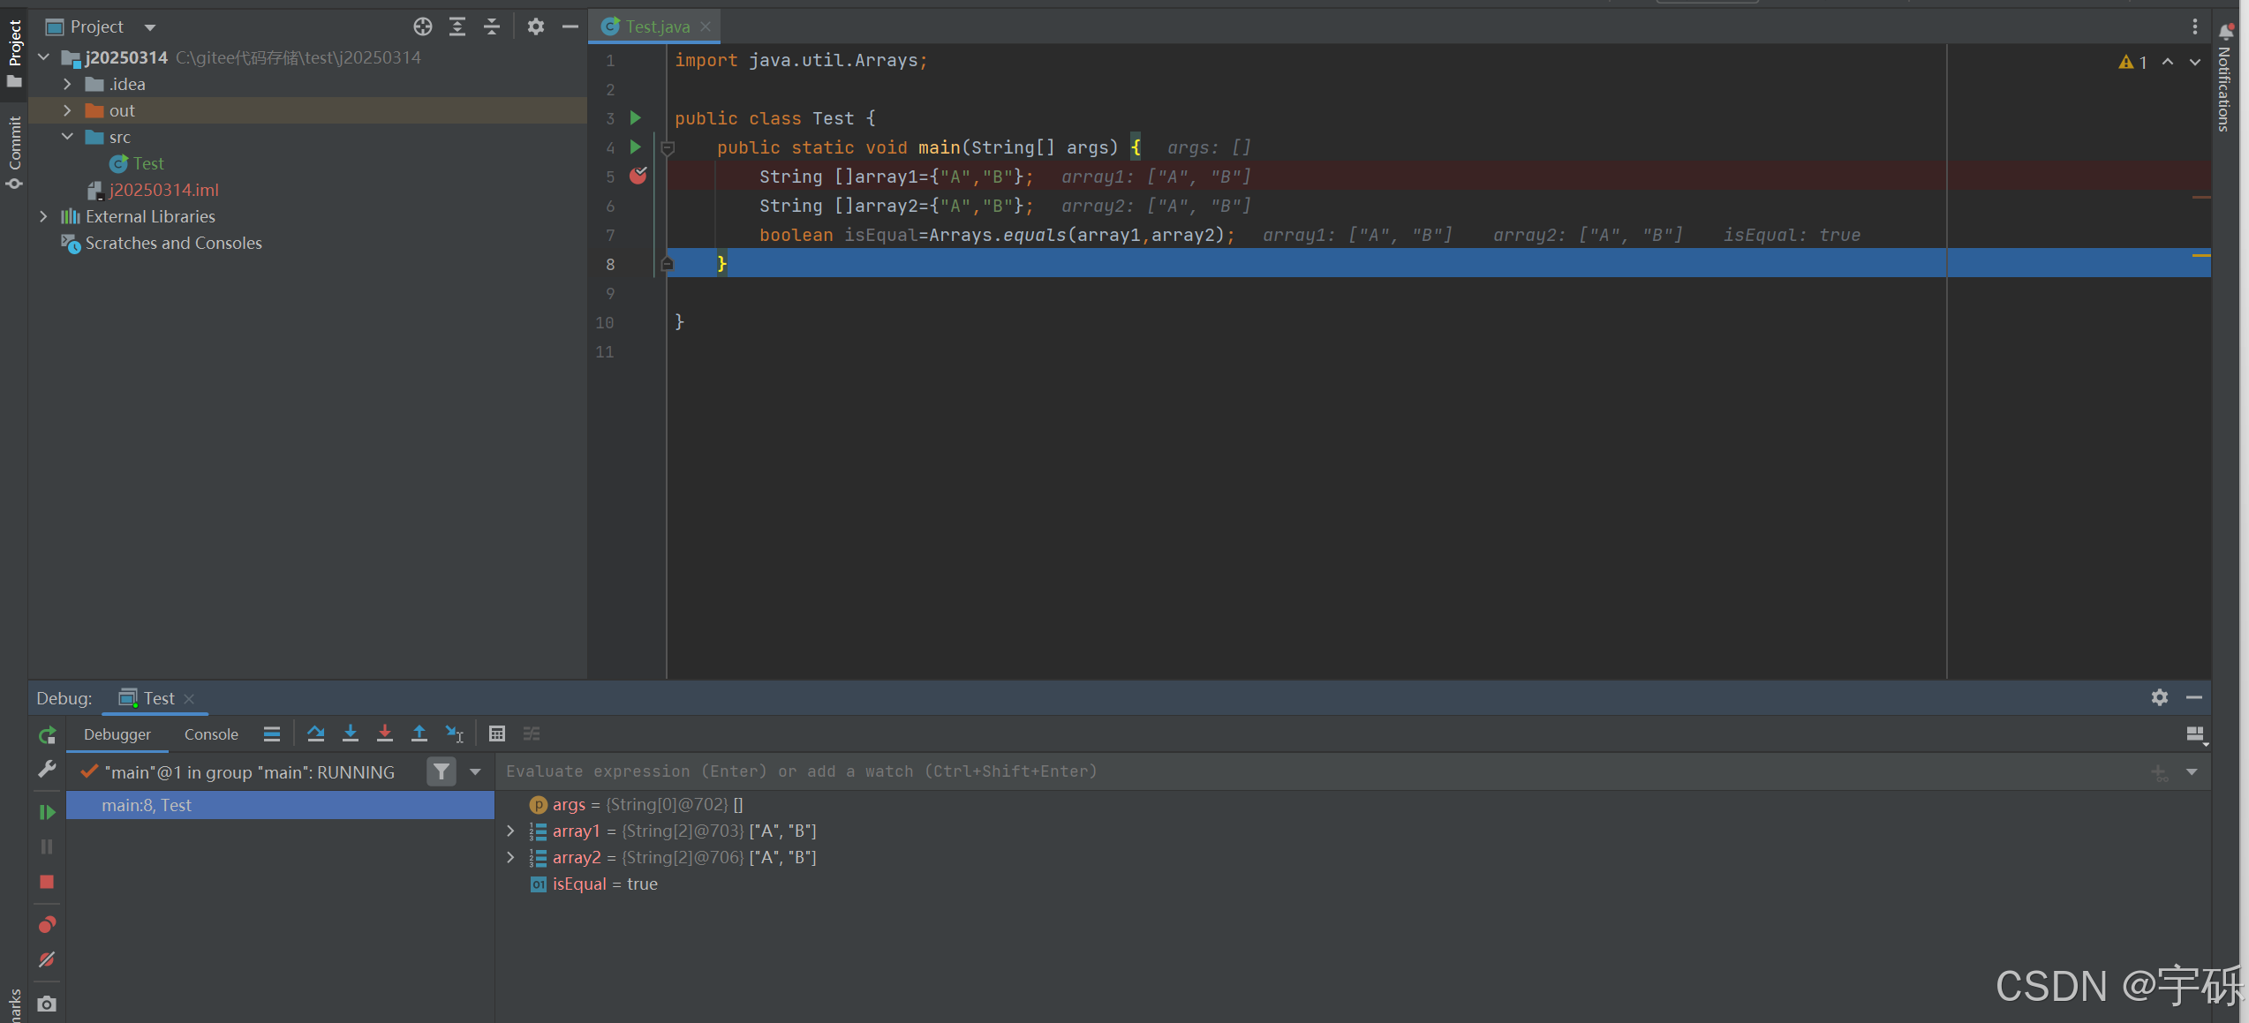Toggle the breakpoint on line 5
This screenshot has width=2249, height=1023.
[x=638, y=177]
